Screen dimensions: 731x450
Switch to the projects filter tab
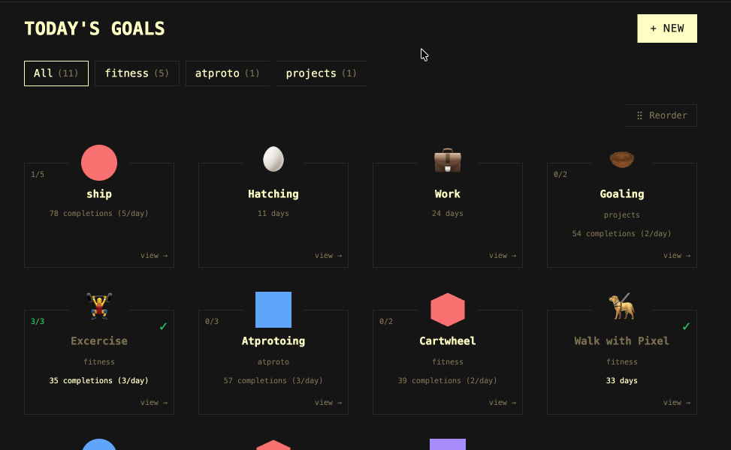pyautogui.click(x=321, y=73)
